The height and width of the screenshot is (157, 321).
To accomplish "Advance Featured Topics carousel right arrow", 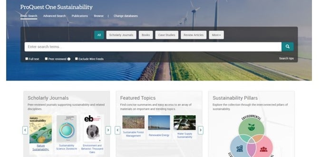I will (200, 130).
